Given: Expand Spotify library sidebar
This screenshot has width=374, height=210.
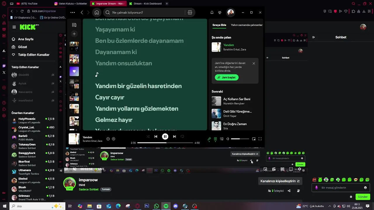Looking at the screenshot, I should coord(74,25).
